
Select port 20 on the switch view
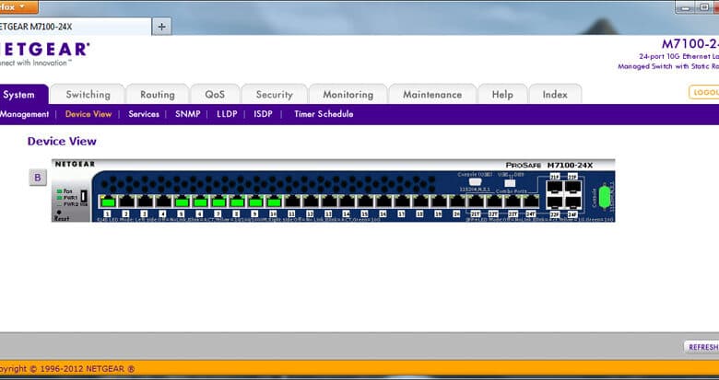click(457, 201)
